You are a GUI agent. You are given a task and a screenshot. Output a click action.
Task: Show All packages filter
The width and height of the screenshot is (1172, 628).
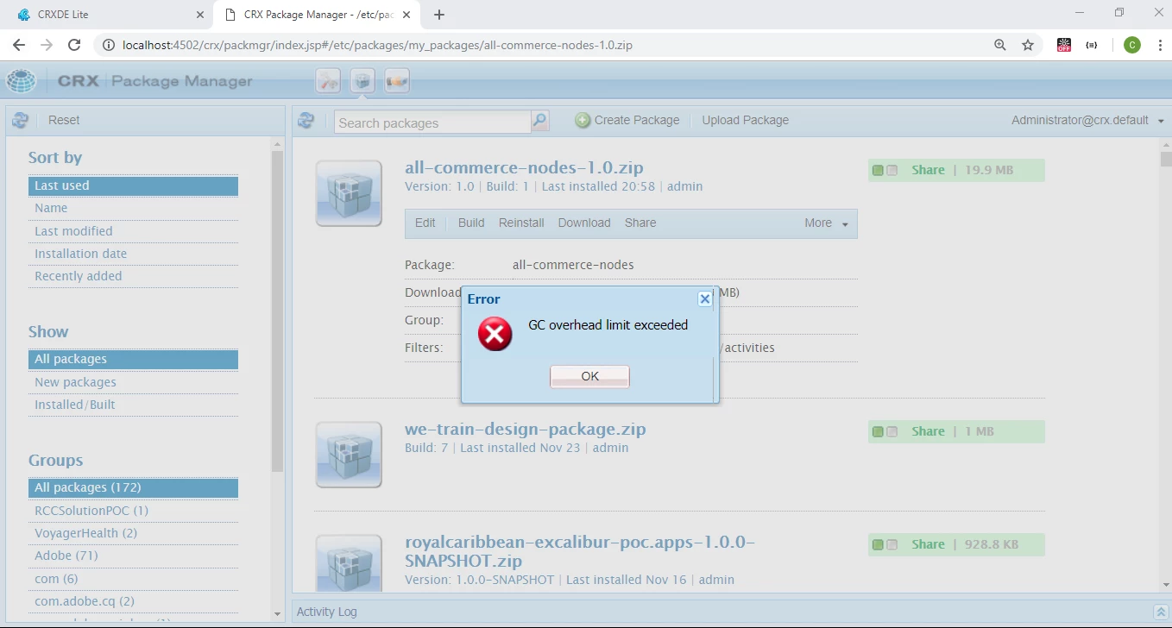133,359
